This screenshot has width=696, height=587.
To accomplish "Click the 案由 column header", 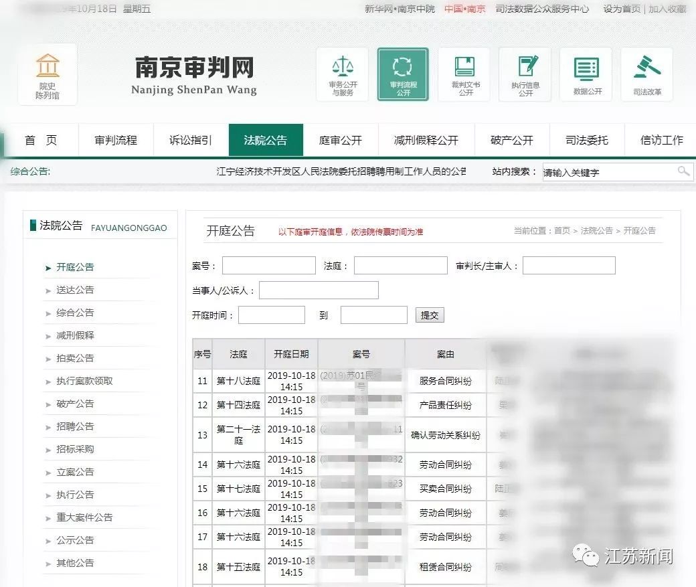I will [445, 354].
